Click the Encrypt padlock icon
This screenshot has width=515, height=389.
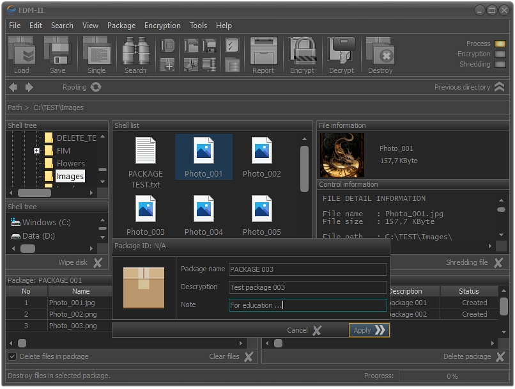[x=302, y=51]
